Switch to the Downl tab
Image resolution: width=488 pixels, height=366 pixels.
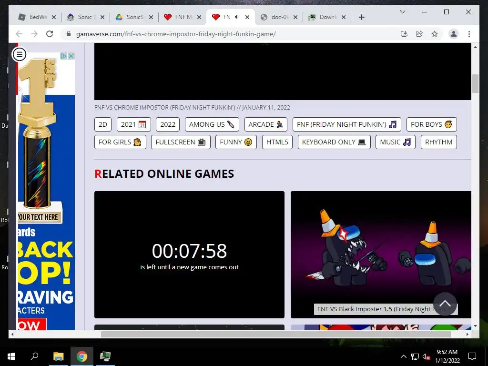coord(327,17)
